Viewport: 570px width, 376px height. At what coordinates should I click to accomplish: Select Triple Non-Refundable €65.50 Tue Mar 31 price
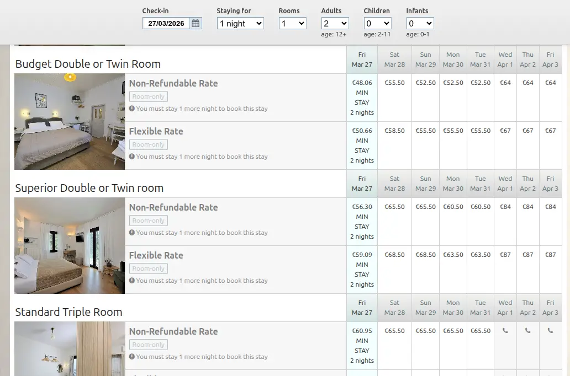pyautogui.click(x=480, y=331)
